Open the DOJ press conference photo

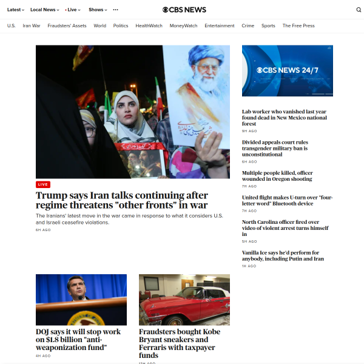tap(81, 300)
